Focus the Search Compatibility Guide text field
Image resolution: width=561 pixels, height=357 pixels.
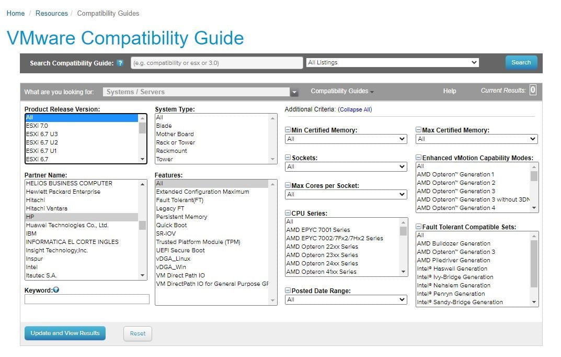click(217, 63)
